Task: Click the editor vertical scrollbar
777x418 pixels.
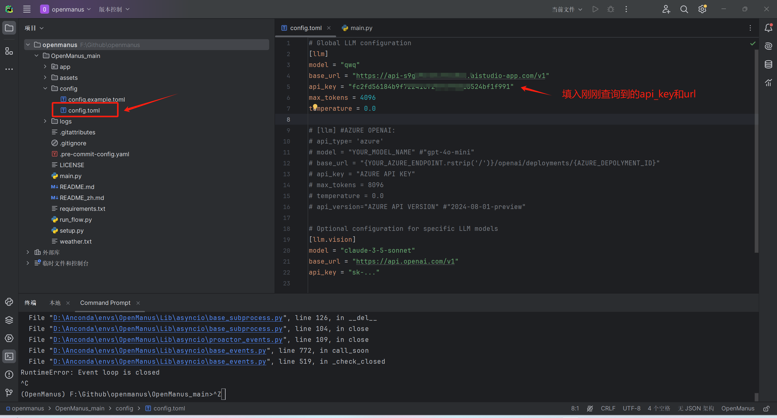Action: 756,152
